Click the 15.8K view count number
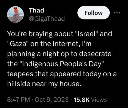Viewport: 128px width, 108px height. click(x=82, y=100)
